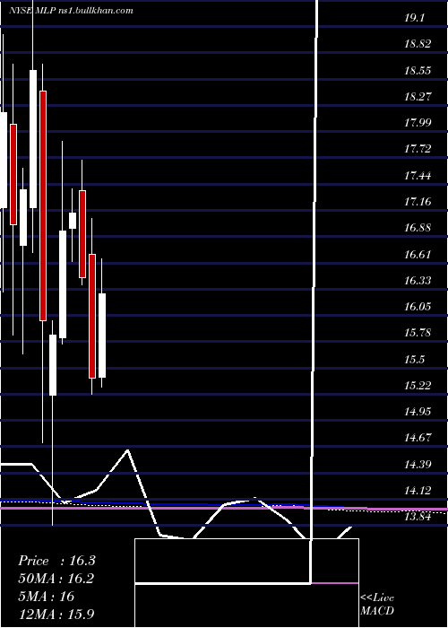Click the 50MA : 16.2 readout
This screenshot has height=628, width=448.
point(56,579)
